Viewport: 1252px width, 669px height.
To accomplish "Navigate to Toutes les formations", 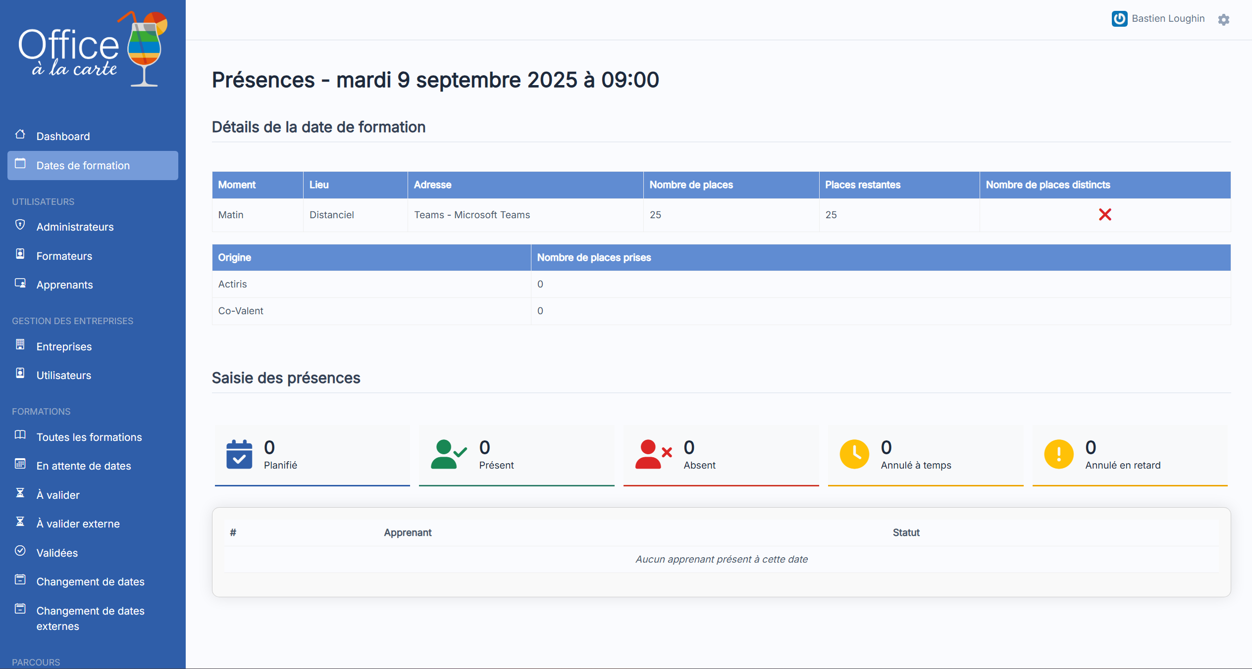I will (x=89, y=437).
